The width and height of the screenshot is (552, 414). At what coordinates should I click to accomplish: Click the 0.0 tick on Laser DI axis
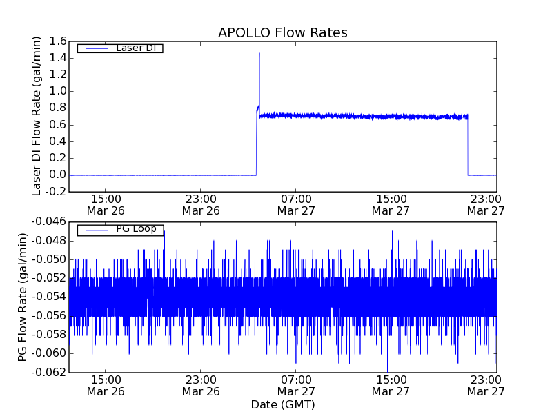click(x=58, y=175)
